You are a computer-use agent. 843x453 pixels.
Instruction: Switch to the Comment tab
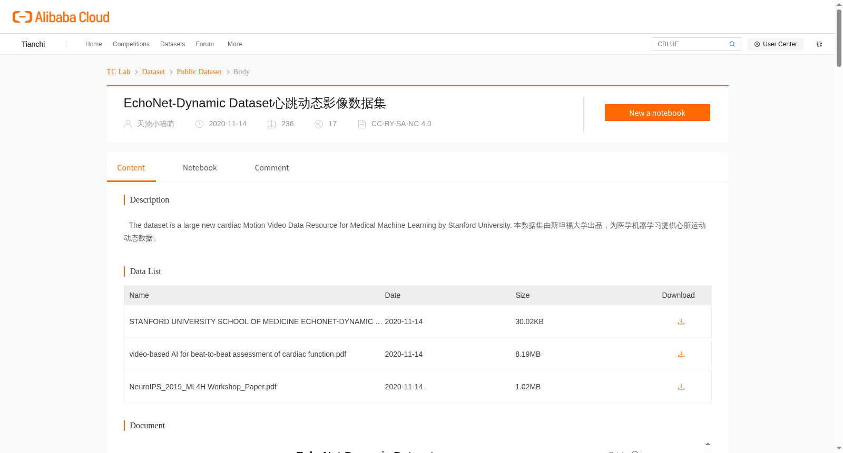pyautogui.click(x=271, y=168)
